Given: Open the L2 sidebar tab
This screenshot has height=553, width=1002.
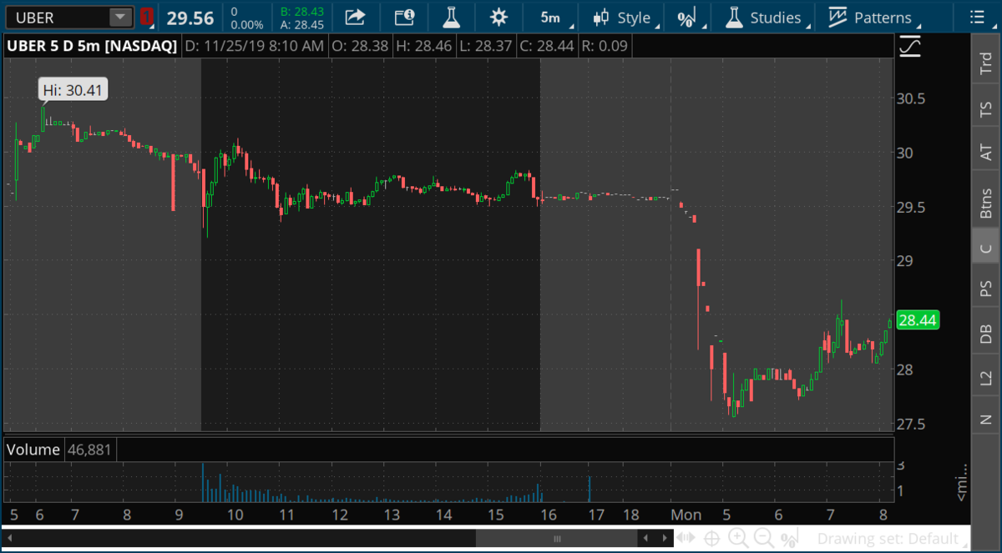Looking at the screenshot, I should 986,377.
